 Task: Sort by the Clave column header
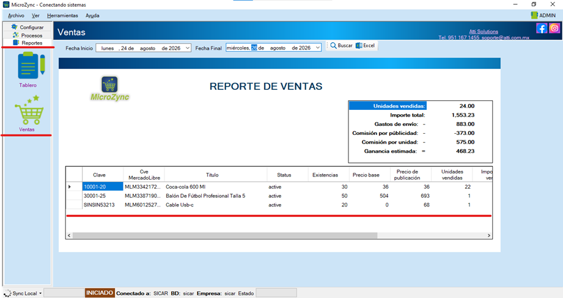103,175
